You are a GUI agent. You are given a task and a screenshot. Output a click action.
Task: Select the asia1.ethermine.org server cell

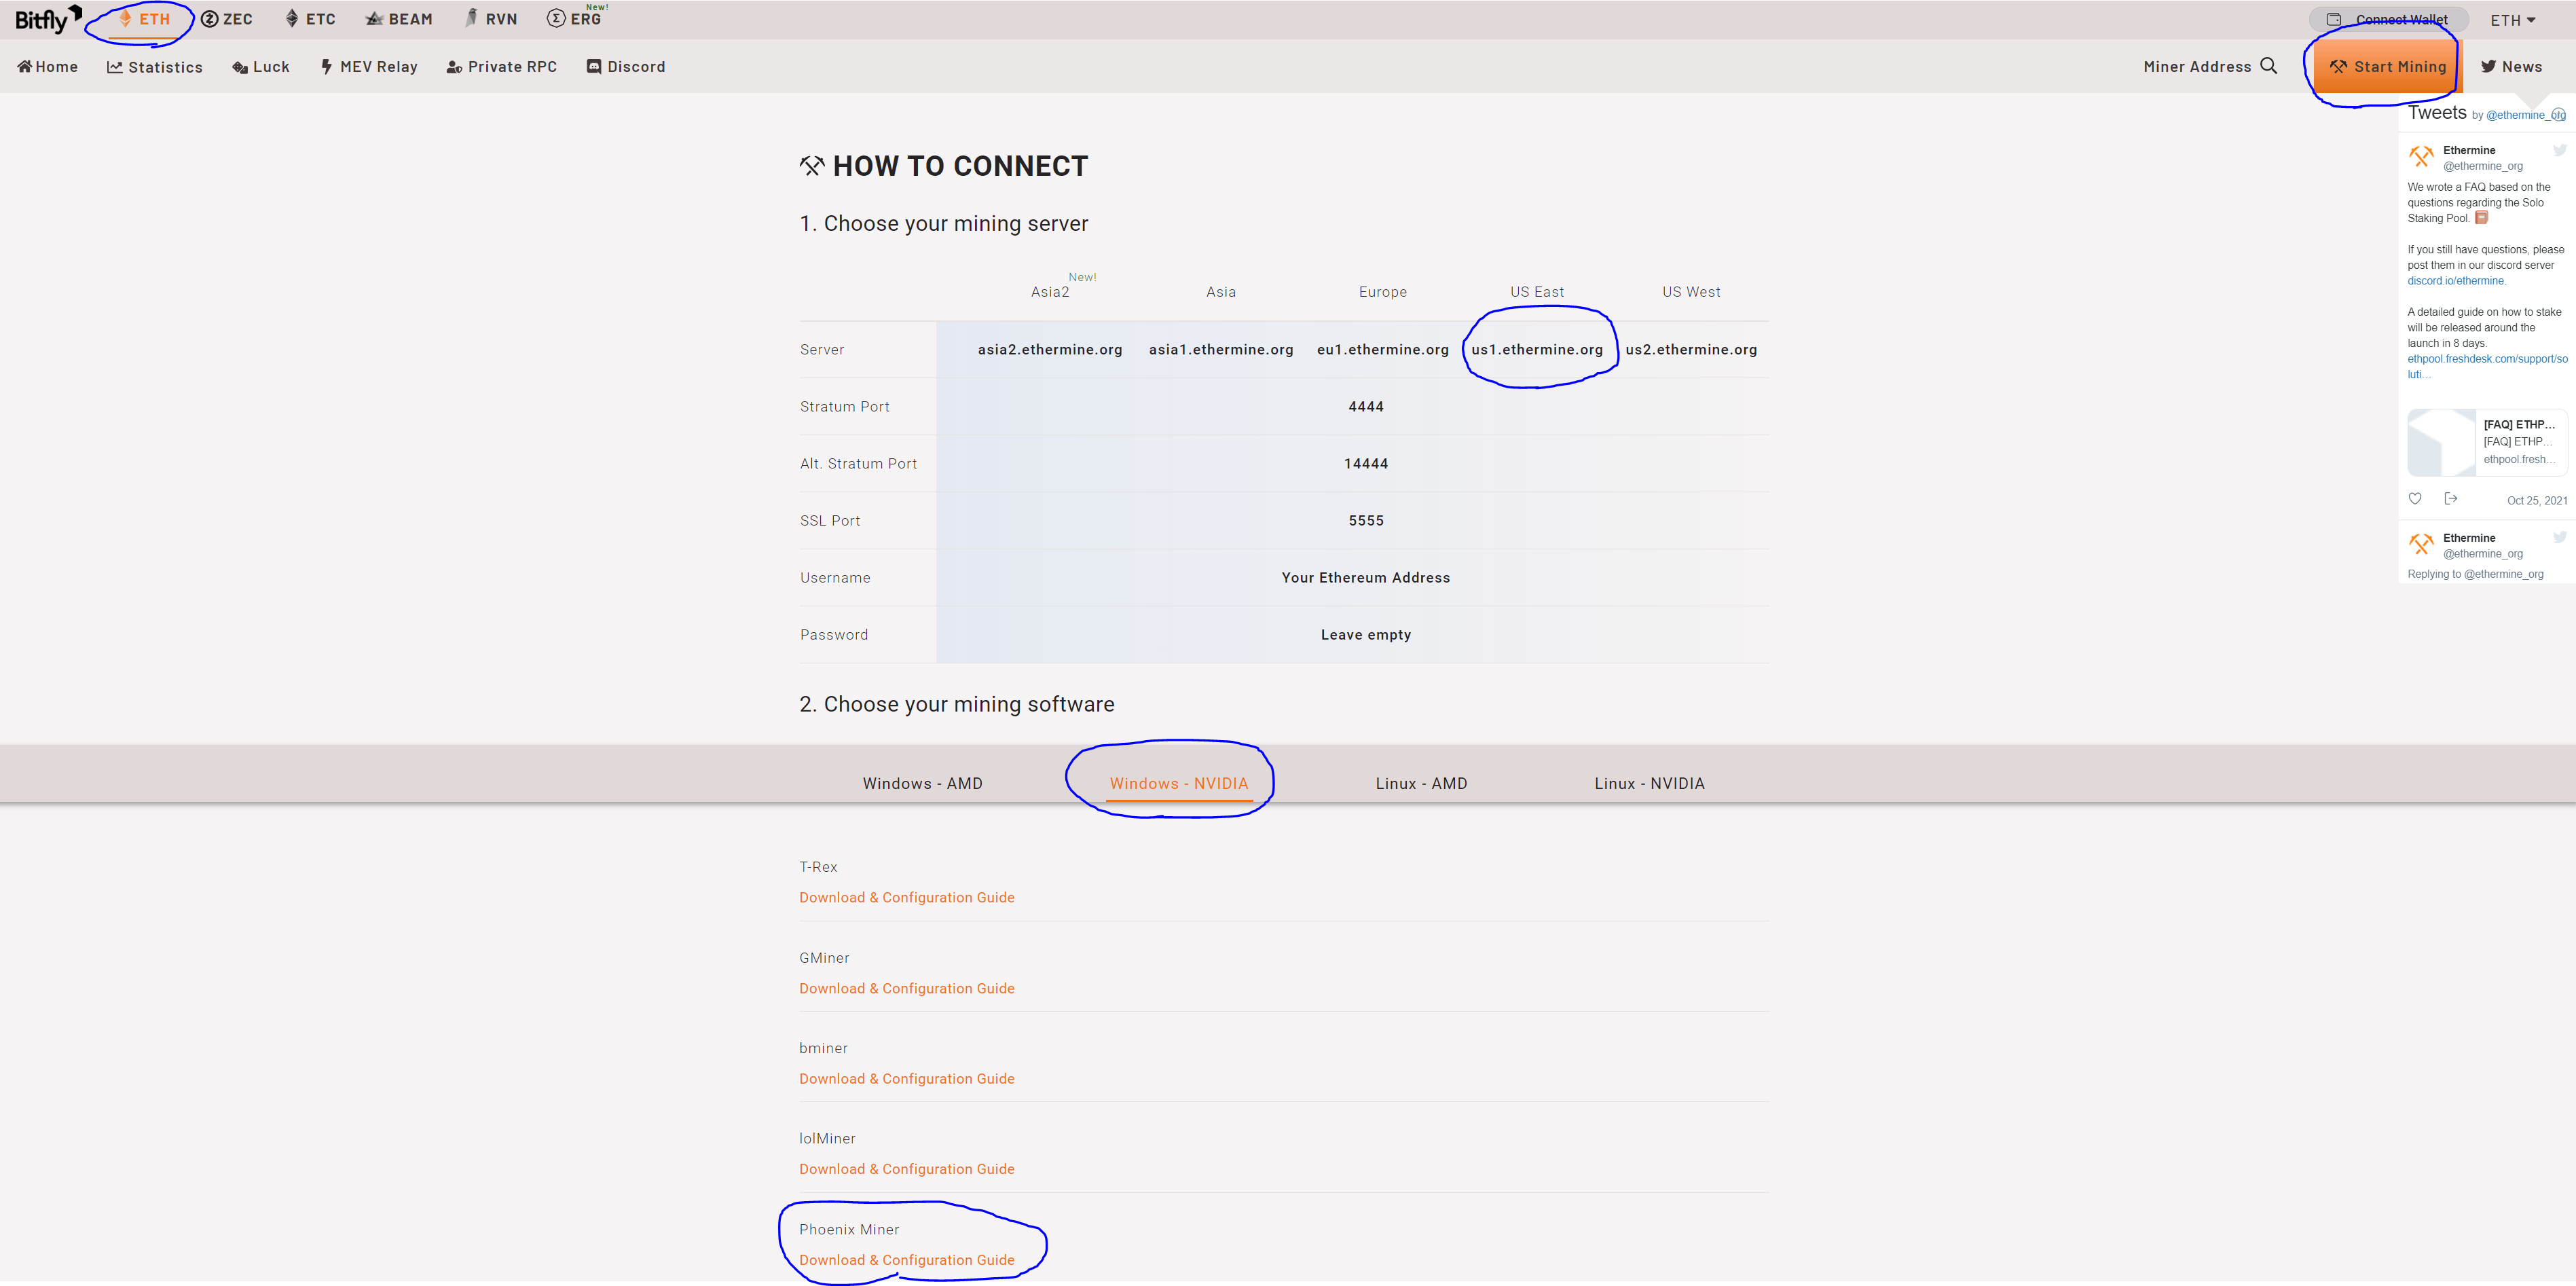(1221, 350)
